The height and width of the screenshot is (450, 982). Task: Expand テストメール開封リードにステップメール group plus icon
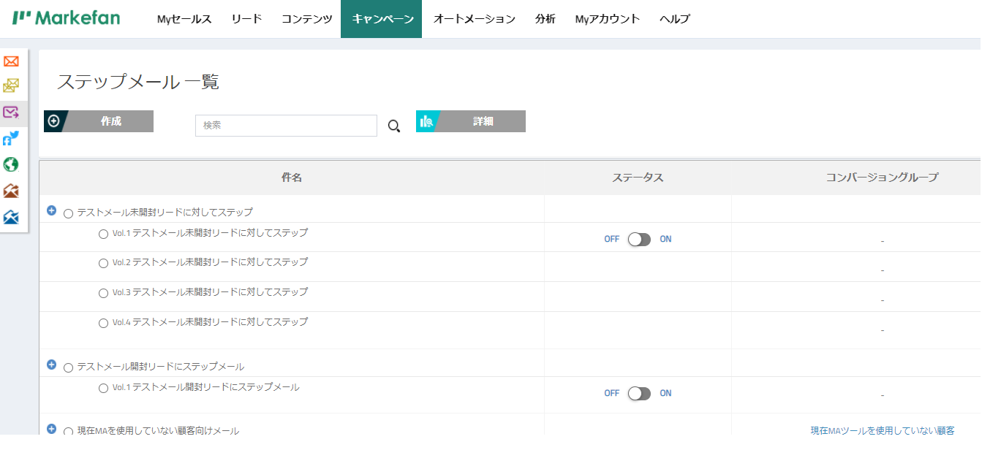51,365
